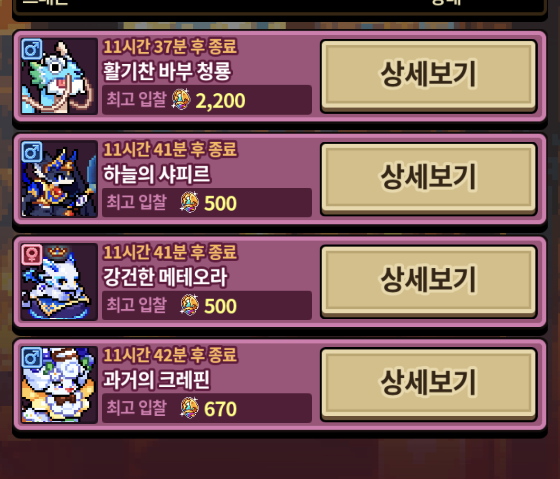
Task: Click the 하늘의 샤피르 name label
Action: click(x=157, y=175)
